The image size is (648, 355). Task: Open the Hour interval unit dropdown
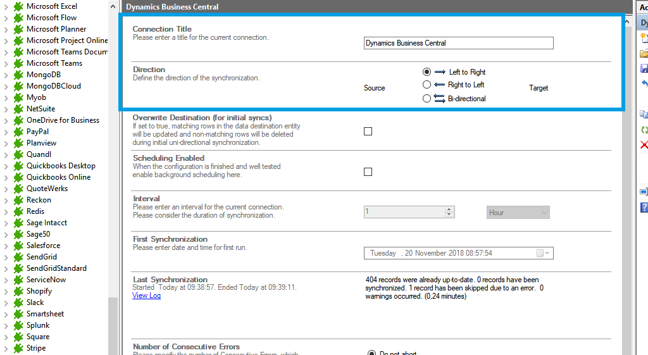coord(518,213)
